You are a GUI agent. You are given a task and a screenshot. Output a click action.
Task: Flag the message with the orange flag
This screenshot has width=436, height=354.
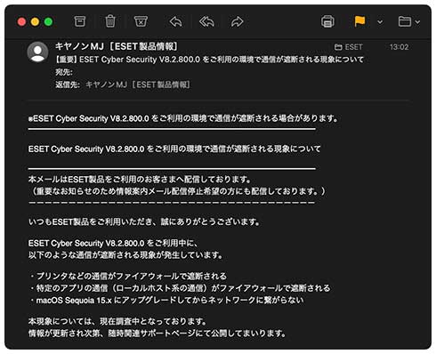[359, 21]
